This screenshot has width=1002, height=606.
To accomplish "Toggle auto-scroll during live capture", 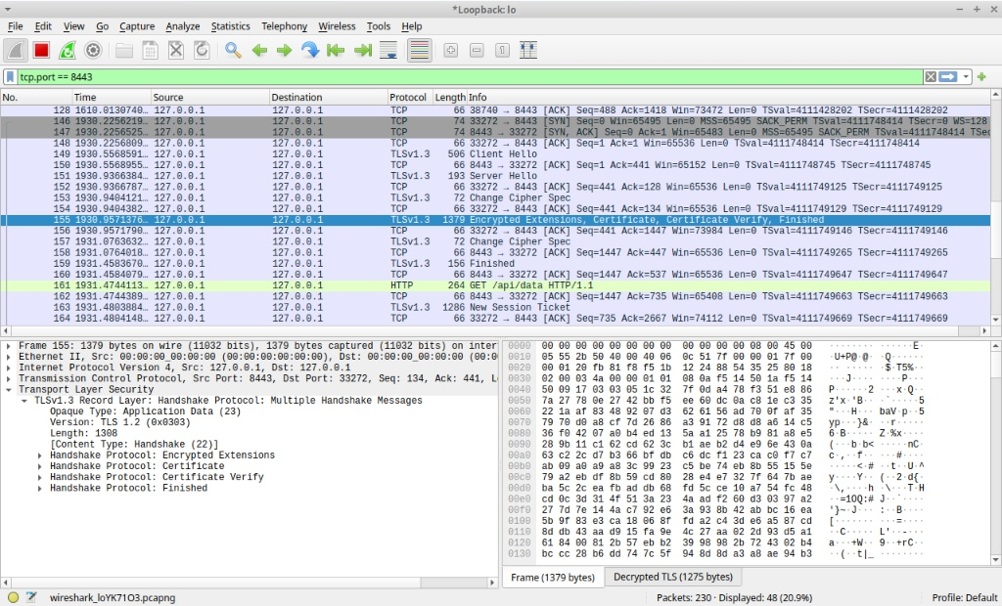I will click(388, 51).
